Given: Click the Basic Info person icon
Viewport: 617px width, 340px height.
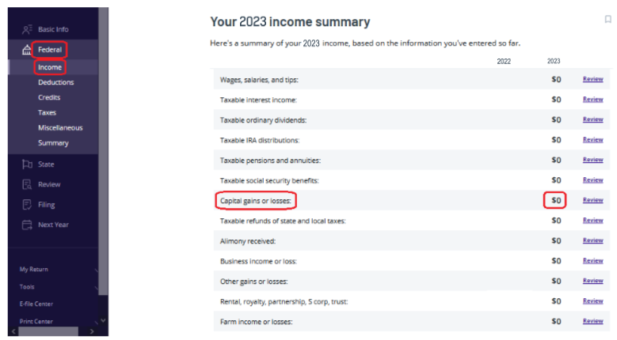Looking at the screenshot, I should click(x=27, y=29).
